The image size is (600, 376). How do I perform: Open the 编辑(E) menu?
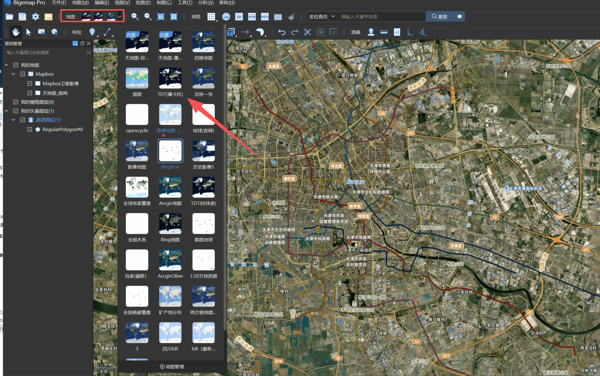(102, 3)
